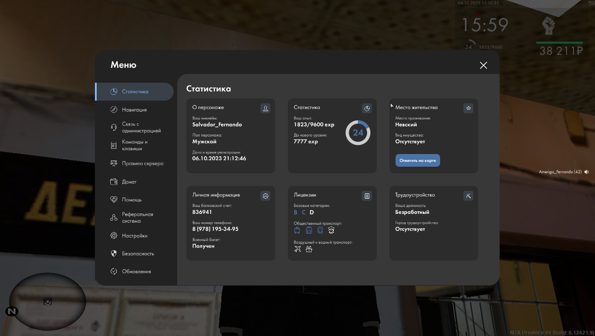
Task: Click the tools icon on Трудоустройство card
Action: [x=468, y=196]
